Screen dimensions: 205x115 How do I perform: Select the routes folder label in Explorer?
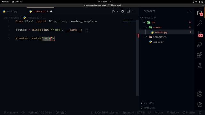tap(157, 27)
